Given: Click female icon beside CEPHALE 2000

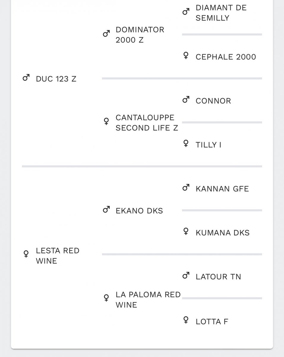Looking at the screenshot, I should tap(186, 56).
